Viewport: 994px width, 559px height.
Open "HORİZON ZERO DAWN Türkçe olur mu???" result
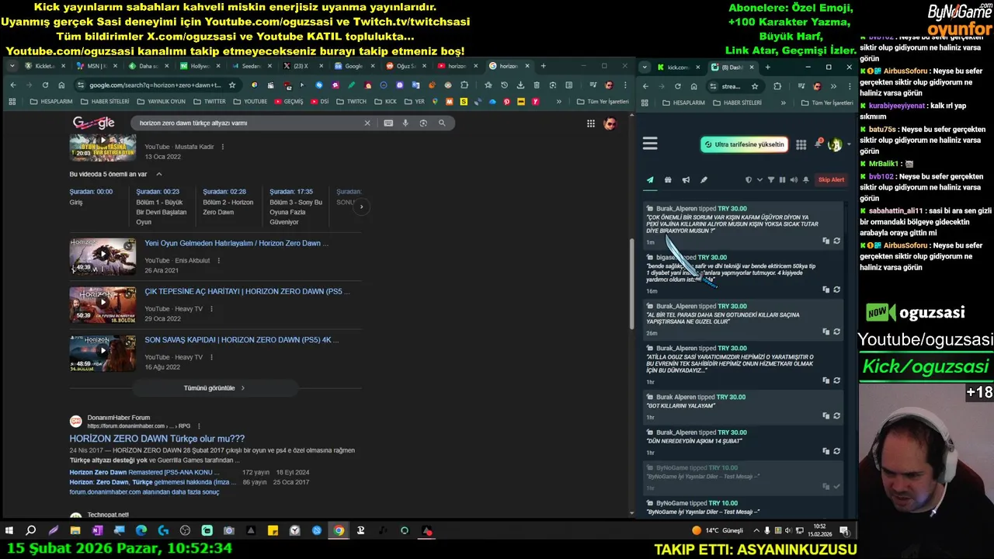click(x=157, y=439)
